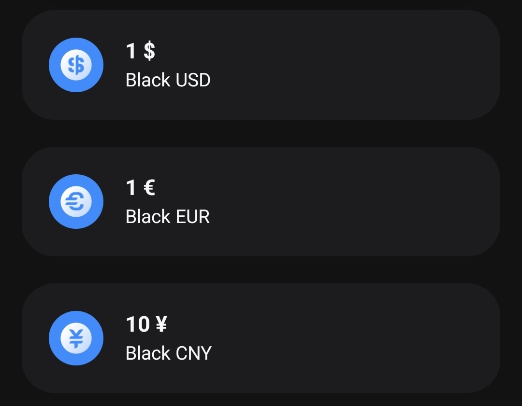
Task: Select the Black EUR label text
Action: 167,217
